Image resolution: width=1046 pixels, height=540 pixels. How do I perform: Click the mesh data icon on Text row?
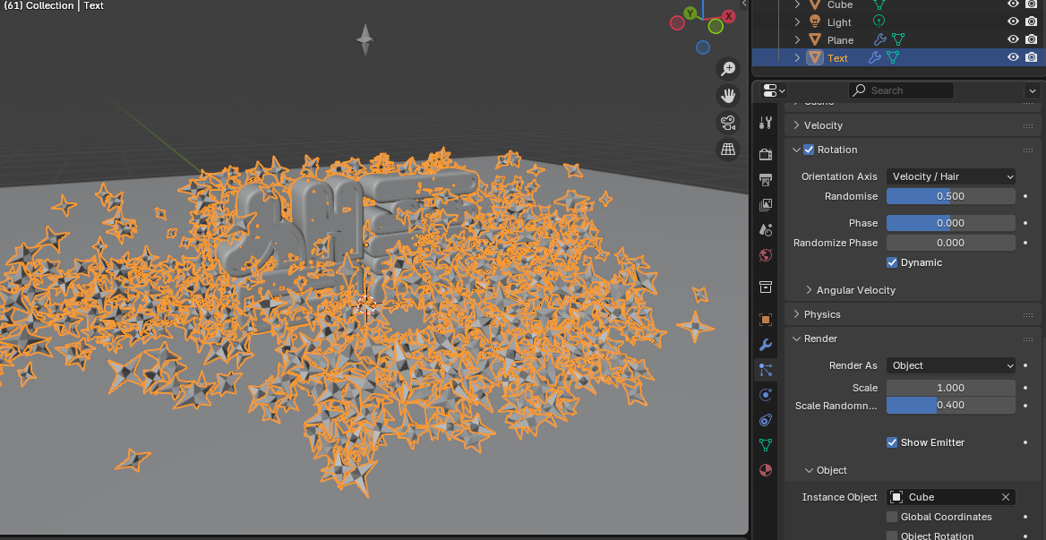tap(893, 58)
